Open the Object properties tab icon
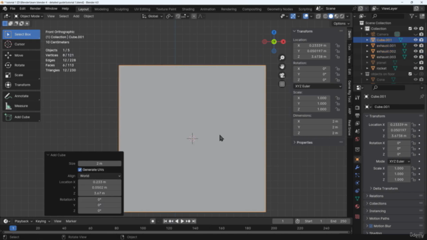The image size is (427, 240). [358, 159]
